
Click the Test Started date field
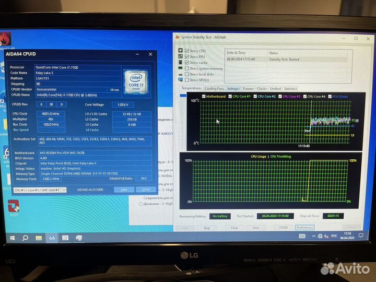(275, 216)
